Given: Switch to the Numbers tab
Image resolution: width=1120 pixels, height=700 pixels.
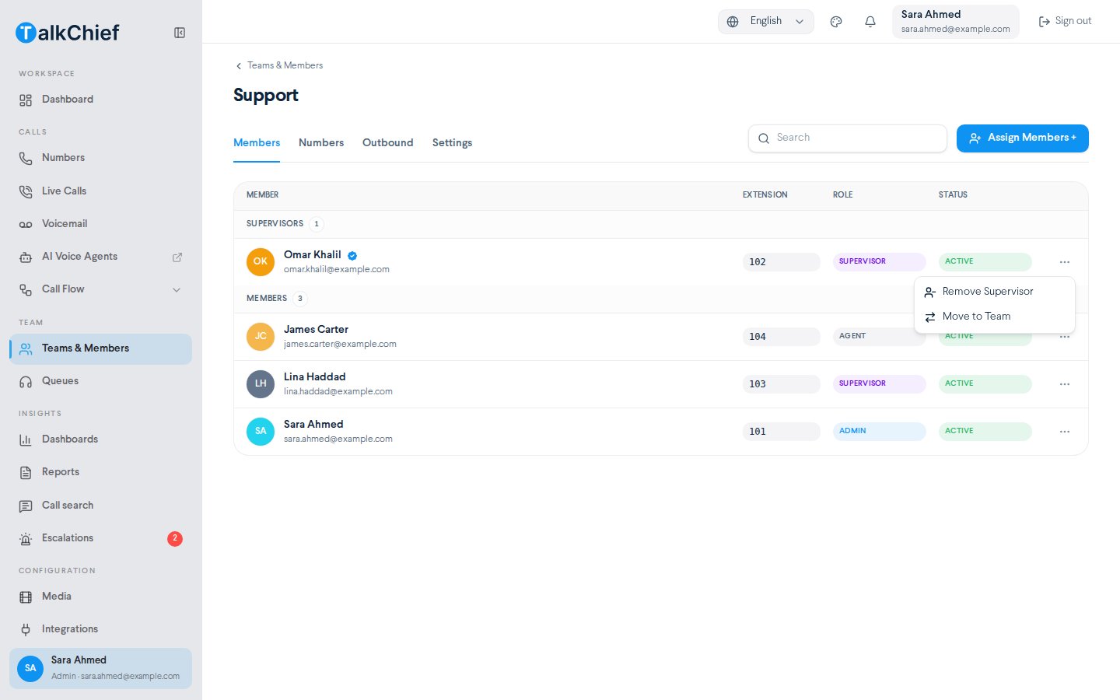Looking at the screenshot, I should 321,143.
